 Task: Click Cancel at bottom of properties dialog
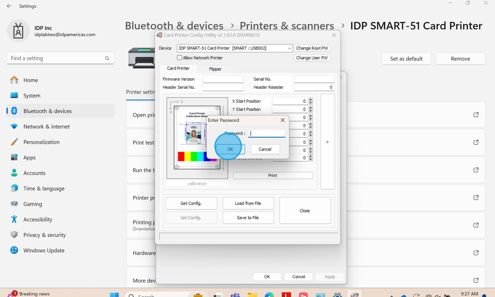coord(299,277)
